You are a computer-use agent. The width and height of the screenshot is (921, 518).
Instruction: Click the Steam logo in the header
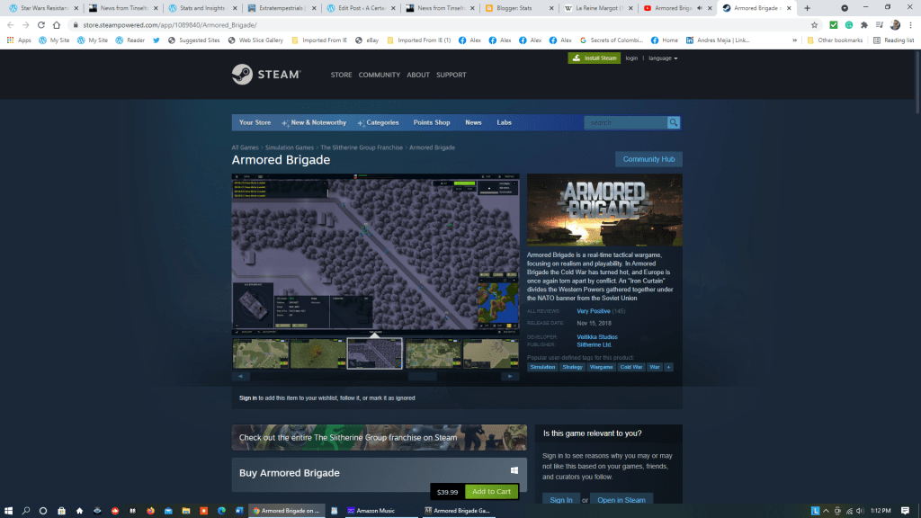[265, 75]
